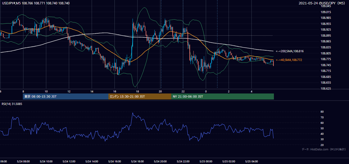Screen dimensions: 349x164
Task: Click the RSI axis level 40
Action: click(x=322, y=134)
